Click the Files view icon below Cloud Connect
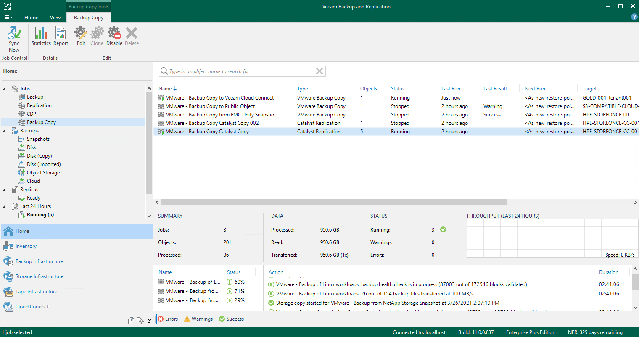The width and height of the screenshot is (639, 337). coord(131,321)
